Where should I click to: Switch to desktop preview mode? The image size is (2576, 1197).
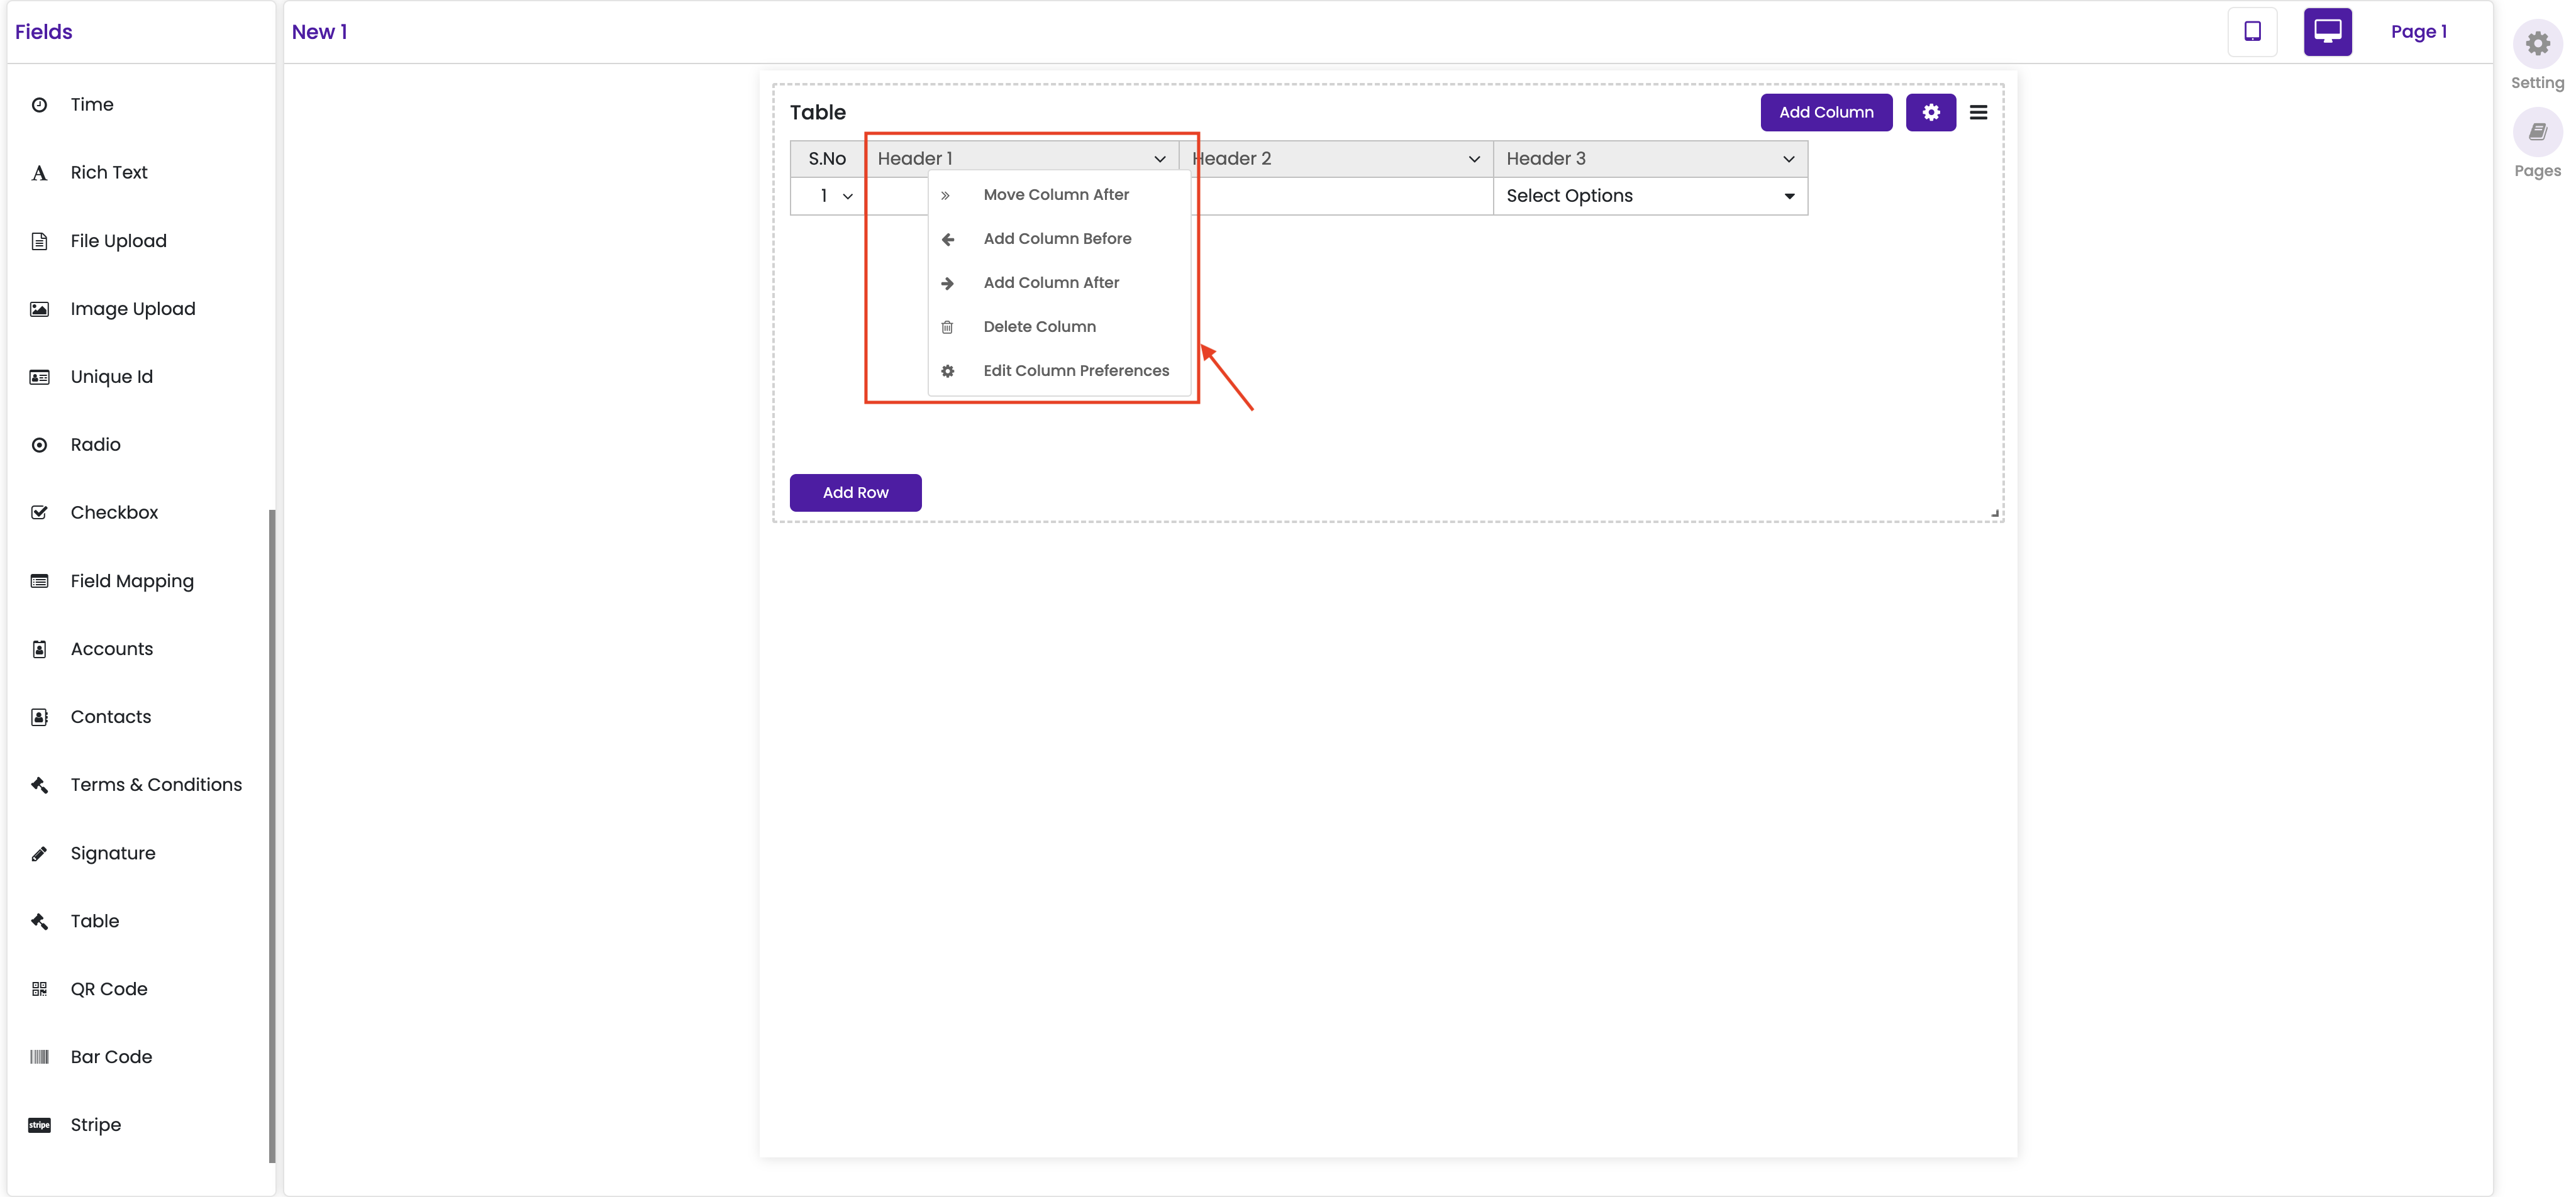coord(2327,32)
